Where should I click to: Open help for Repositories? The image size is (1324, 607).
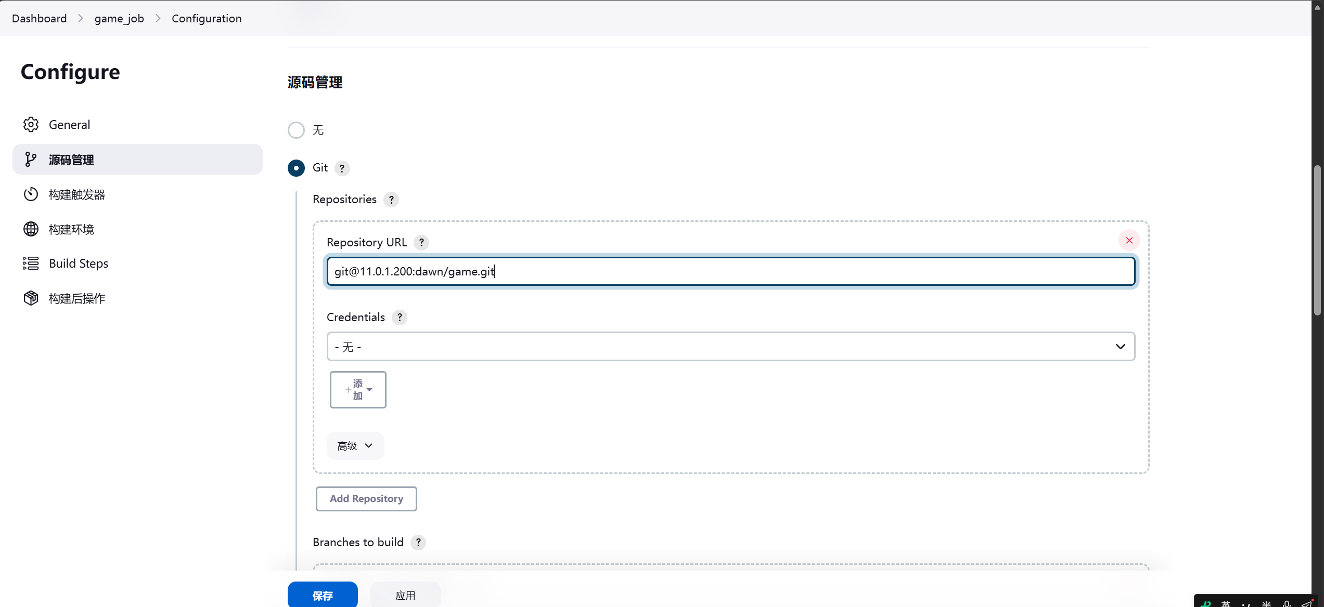(x=391, y=200)
